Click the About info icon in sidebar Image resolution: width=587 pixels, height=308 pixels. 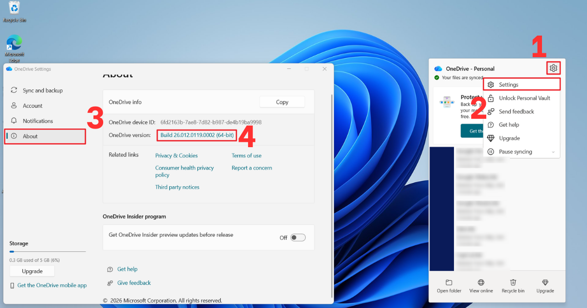click(14, 136)
